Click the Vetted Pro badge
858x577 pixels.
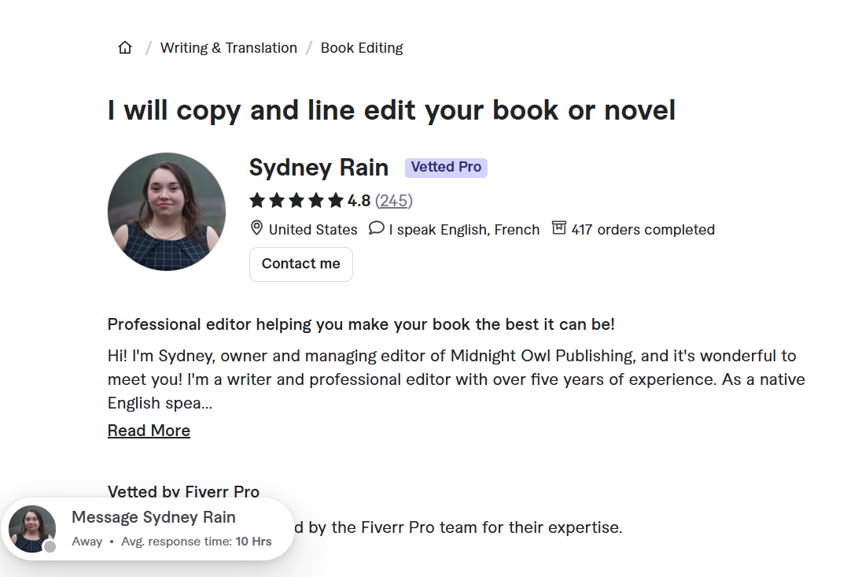point(446,167)
